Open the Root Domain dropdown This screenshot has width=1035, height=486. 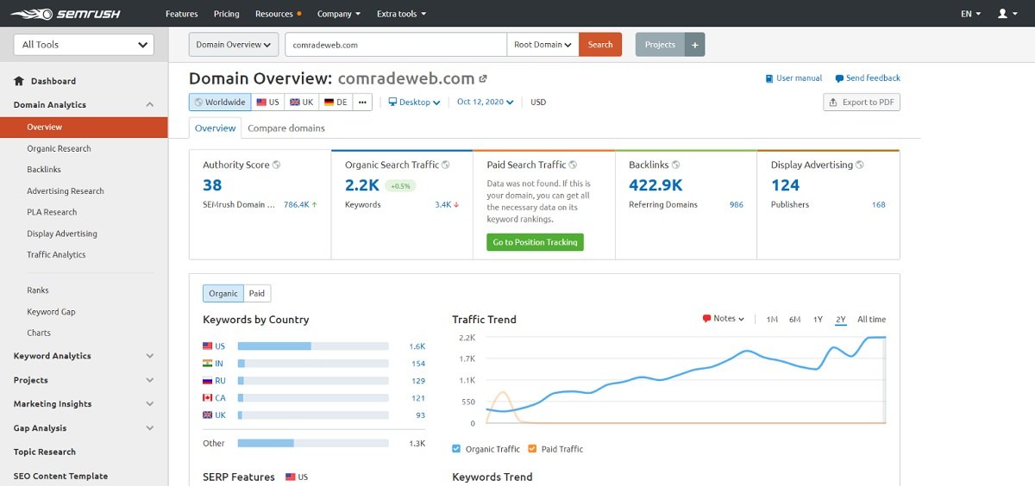click(543, 45)
